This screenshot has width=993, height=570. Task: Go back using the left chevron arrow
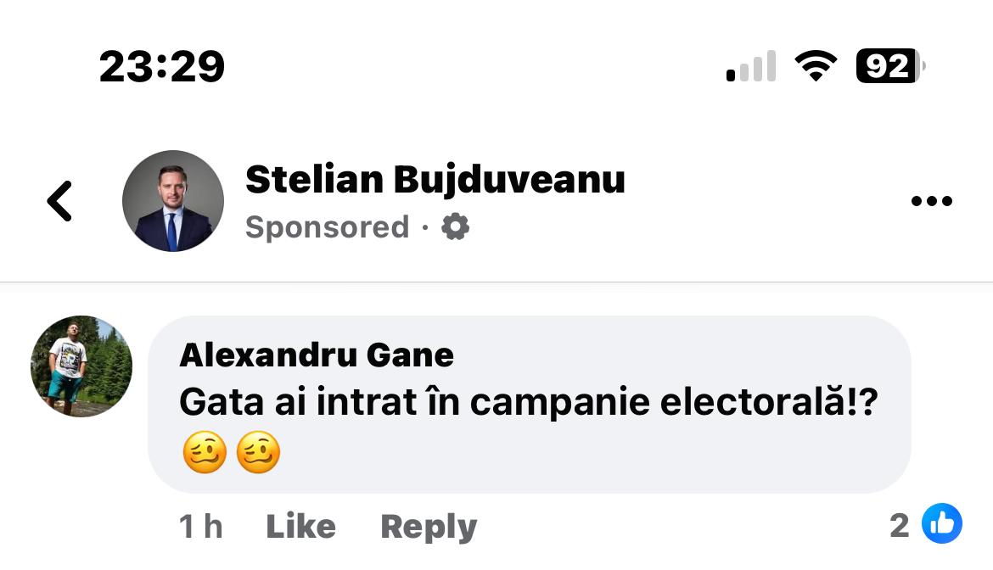59,202
